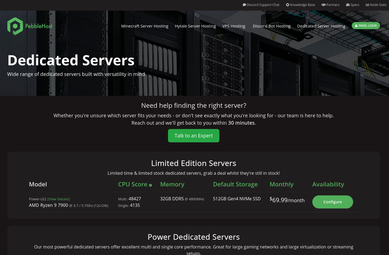Click the CPU Score column header
This screenshot has width=389, height=255.
pyautogui.click(x=133, y=184)
